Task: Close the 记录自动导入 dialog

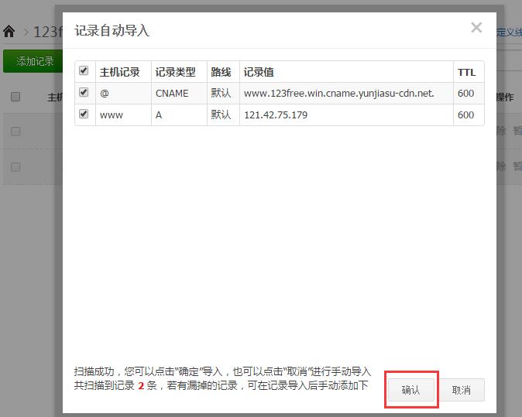Action: point(476,29)
